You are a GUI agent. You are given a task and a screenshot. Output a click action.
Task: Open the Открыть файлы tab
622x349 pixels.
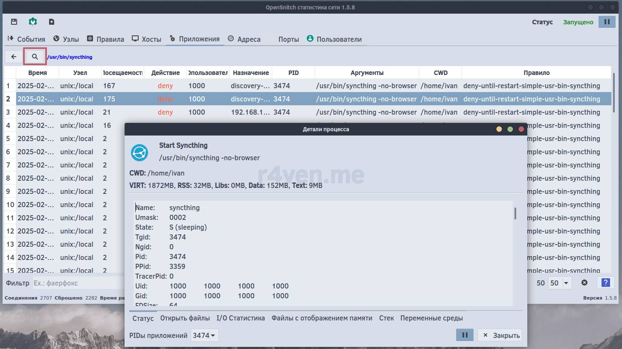(185, 318)
